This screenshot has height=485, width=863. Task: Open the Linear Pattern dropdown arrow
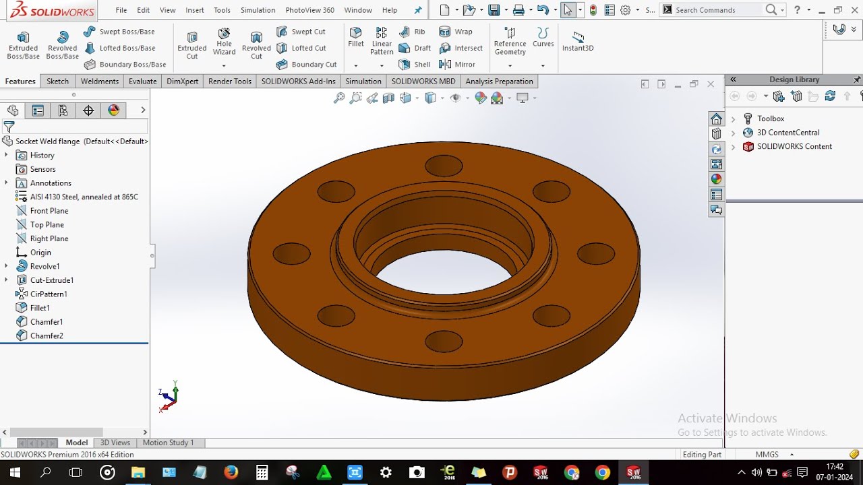pos(382,66)
